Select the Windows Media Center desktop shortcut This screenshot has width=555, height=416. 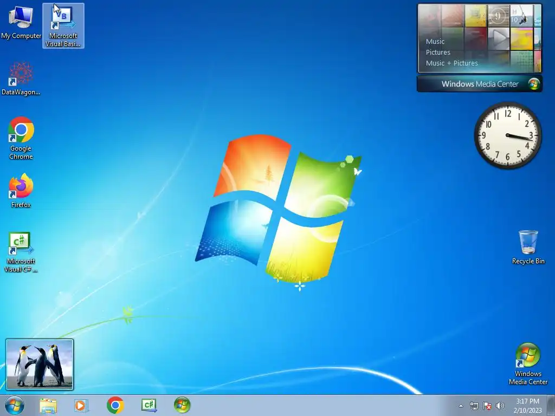[x=528, y=364]
